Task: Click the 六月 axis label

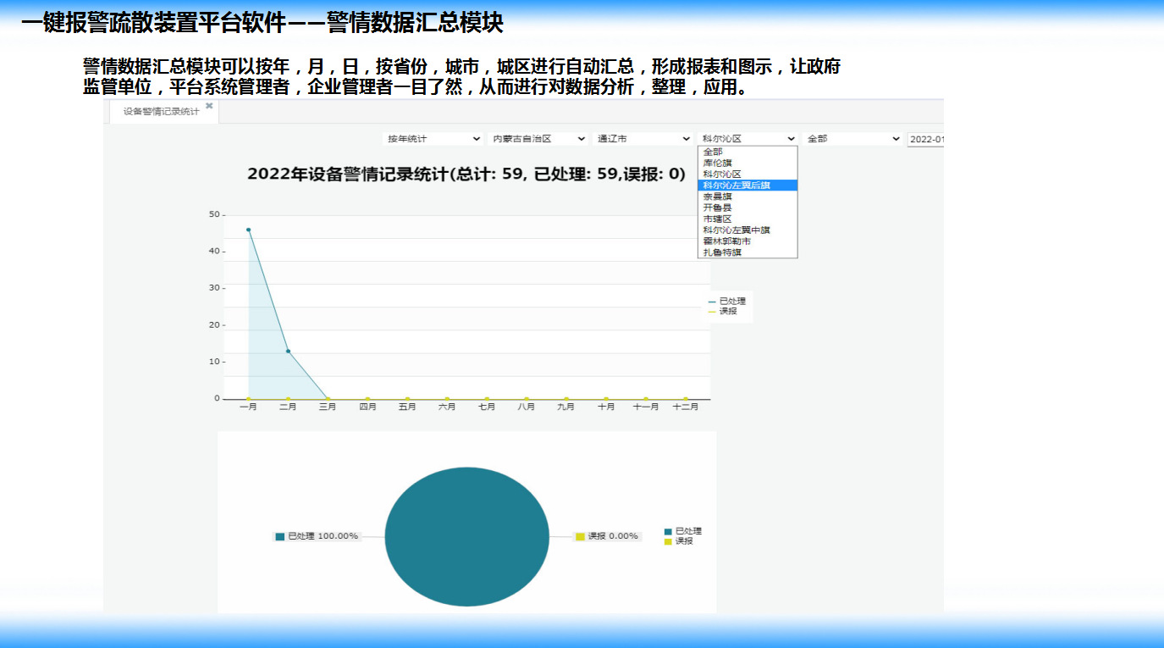Action: [x=447, y=407]
